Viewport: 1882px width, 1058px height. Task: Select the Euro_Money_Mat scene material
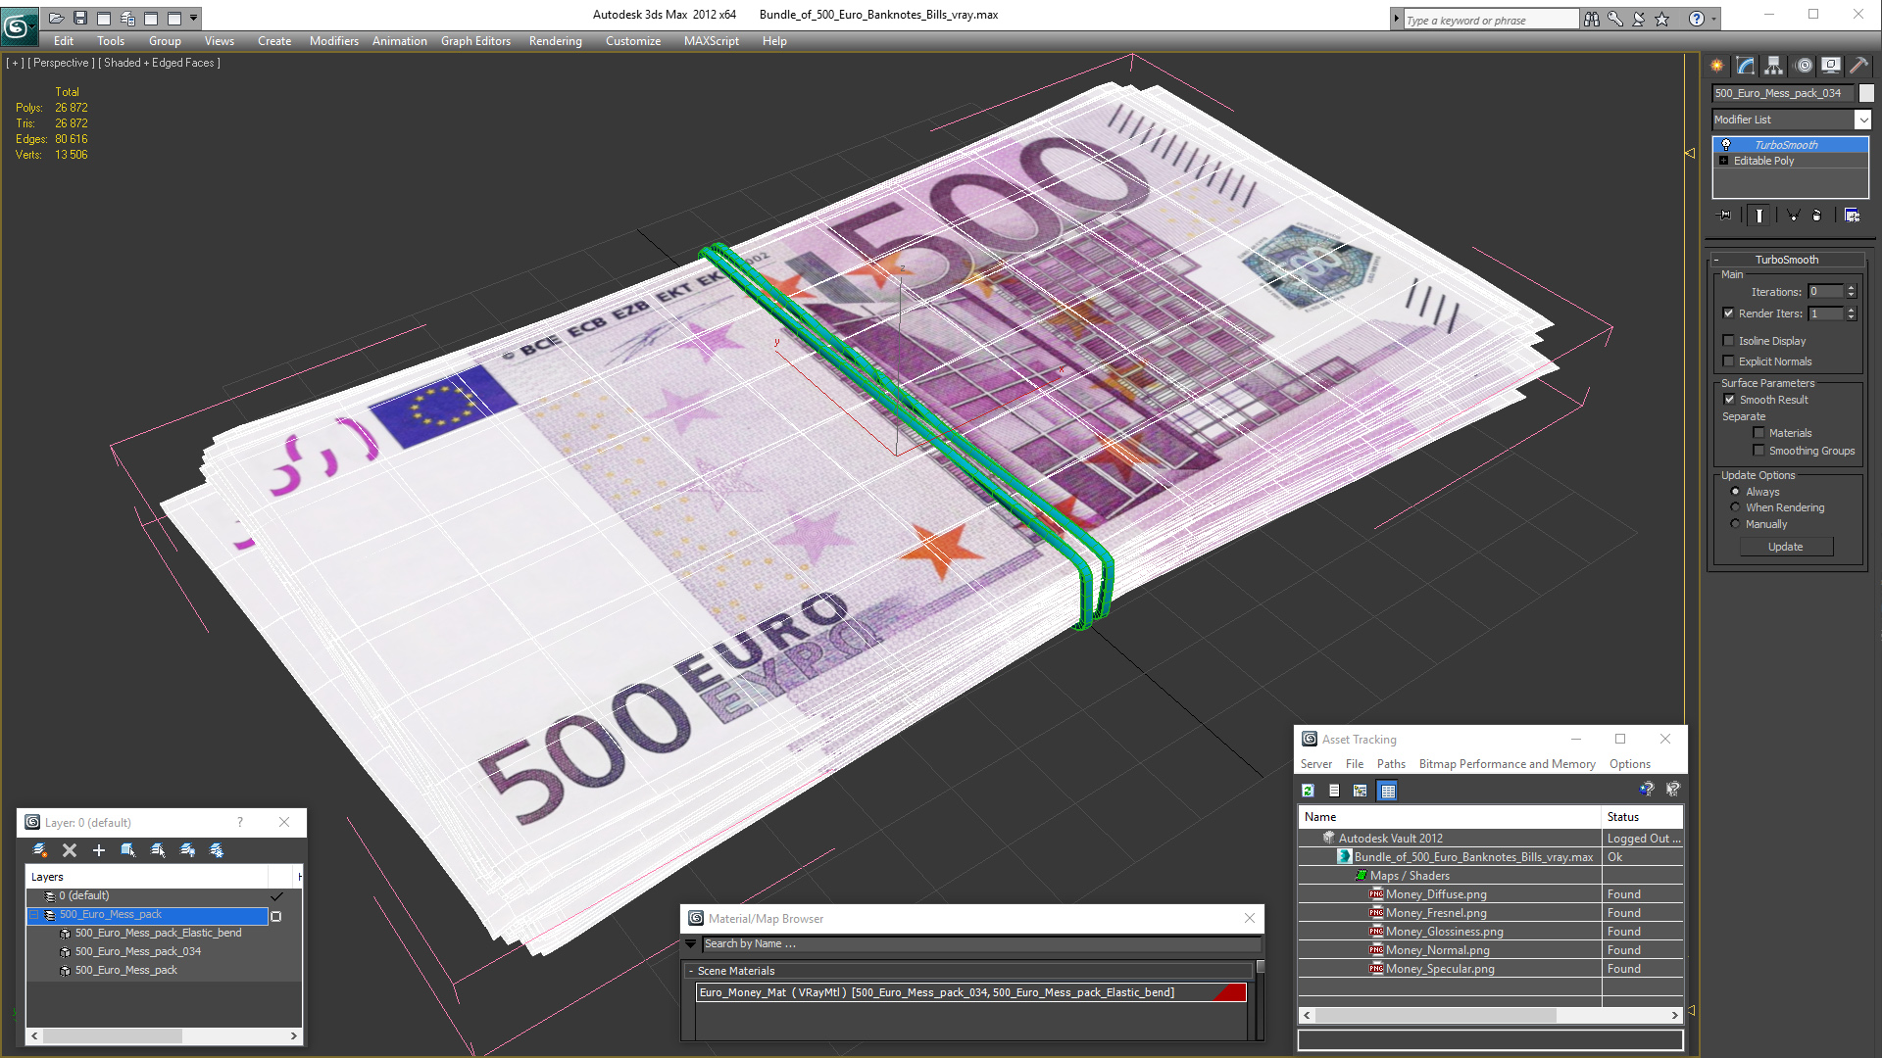pos(970,992)
